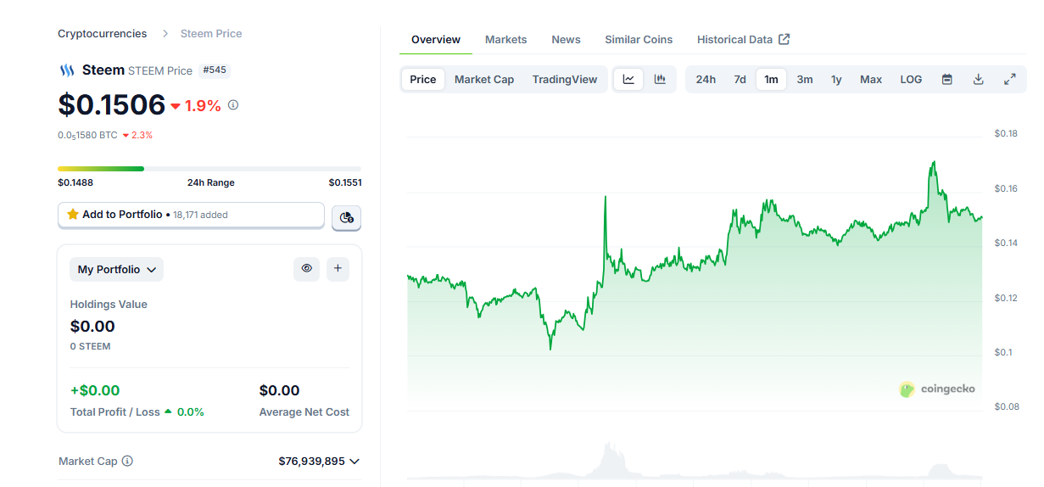Click Add to Portfolio button
Screen dimensions: 1044x487
(191, 215)
